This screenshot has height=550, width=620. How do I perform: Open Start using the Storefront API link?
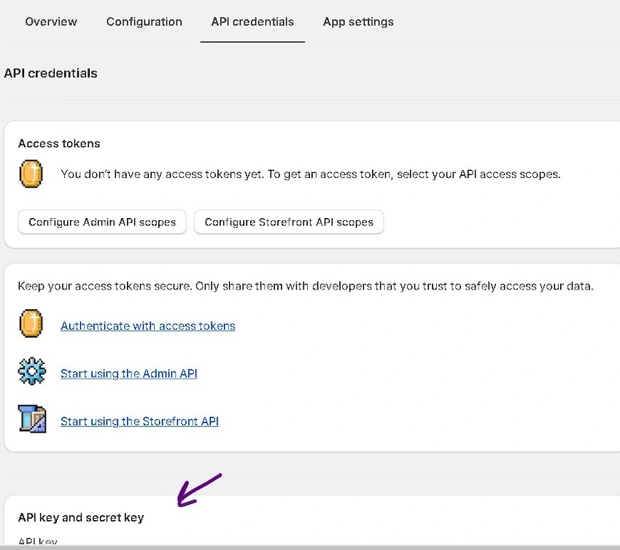(x=139, y=422)
